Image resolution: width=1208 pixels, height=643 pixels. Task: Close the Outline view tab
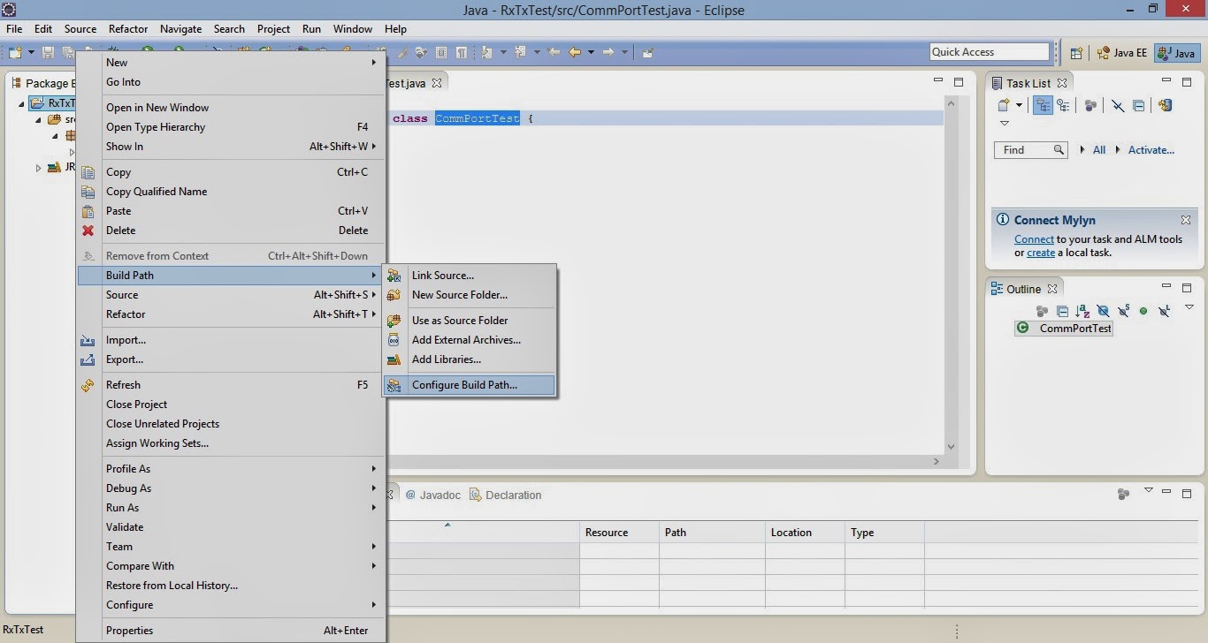pos(1052,289)
